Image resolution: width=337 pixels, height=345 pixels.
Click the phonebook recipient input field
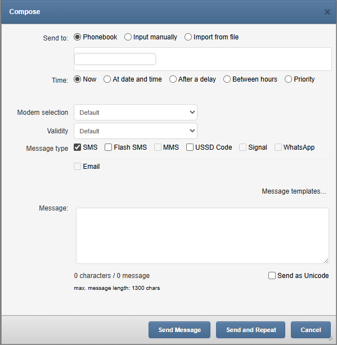(x=115, y=59)
